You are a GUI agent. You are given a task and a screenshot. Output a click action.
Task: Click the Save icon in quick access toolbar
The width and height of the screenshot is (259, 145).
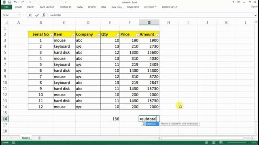(10, 2)
